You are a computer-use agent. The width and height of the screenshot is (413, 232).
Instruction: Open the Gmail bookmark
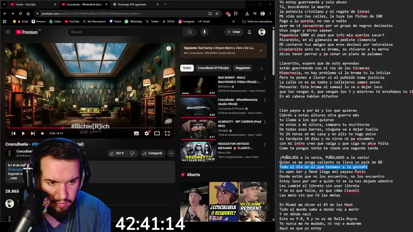point(204,22)
